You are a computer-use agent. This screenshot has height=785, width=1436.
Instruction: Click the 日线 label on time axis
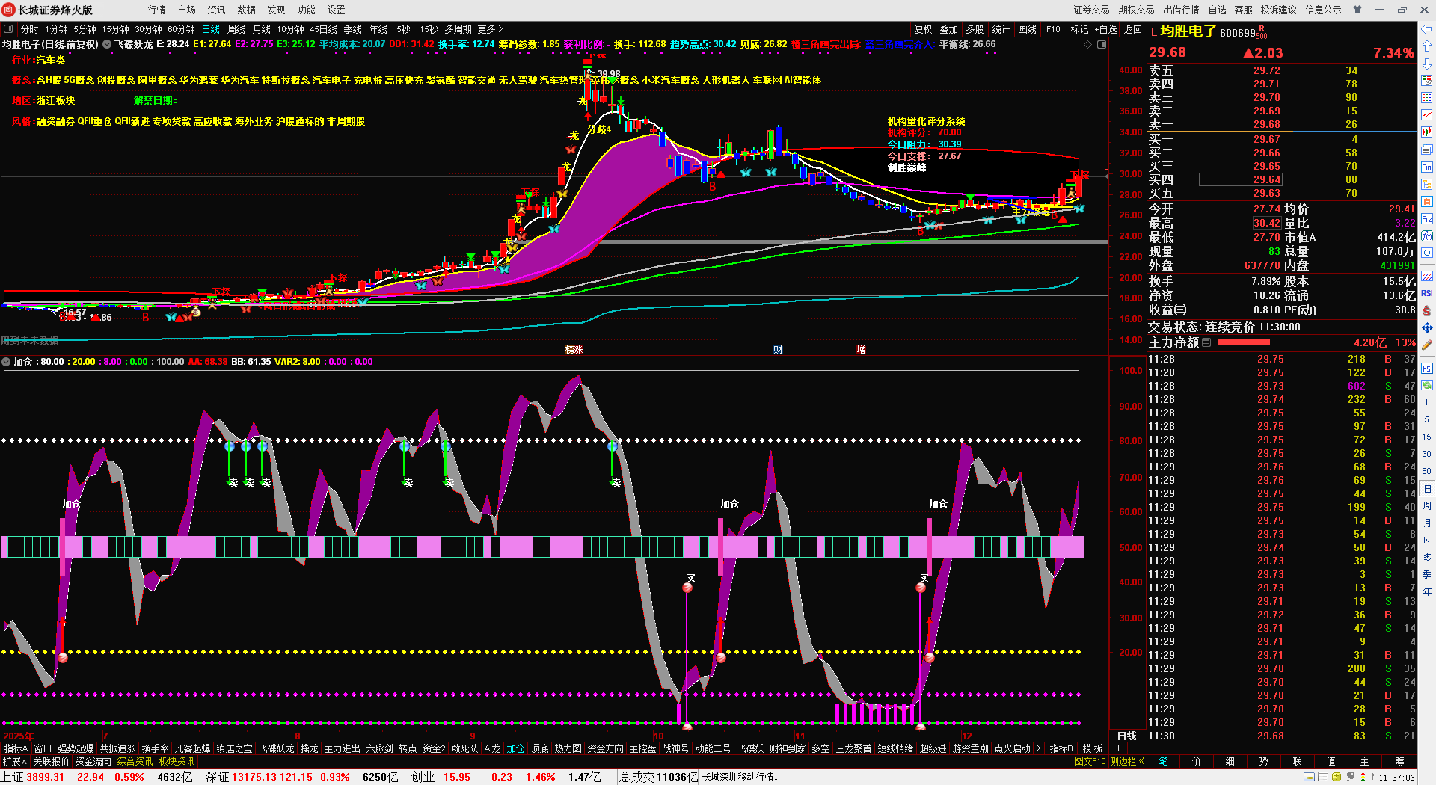[1127, 736]
